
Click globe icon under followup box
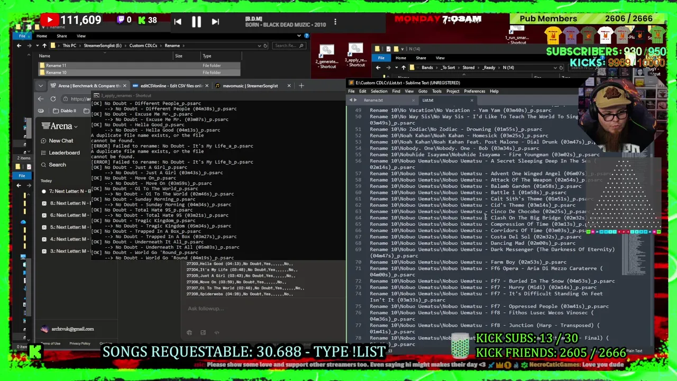[x=189, y=333]
